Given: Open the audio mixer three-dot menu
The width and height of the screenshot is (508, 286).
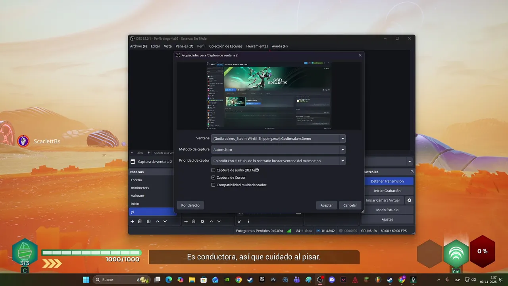Looking at the screenshot, I should (x=248, y=221).
